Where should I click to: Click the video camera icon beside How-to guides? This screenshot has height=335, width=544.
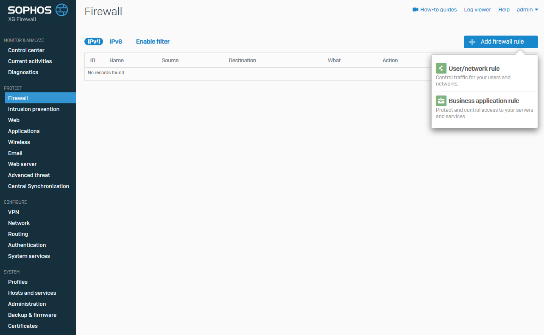tap(416, 9)
